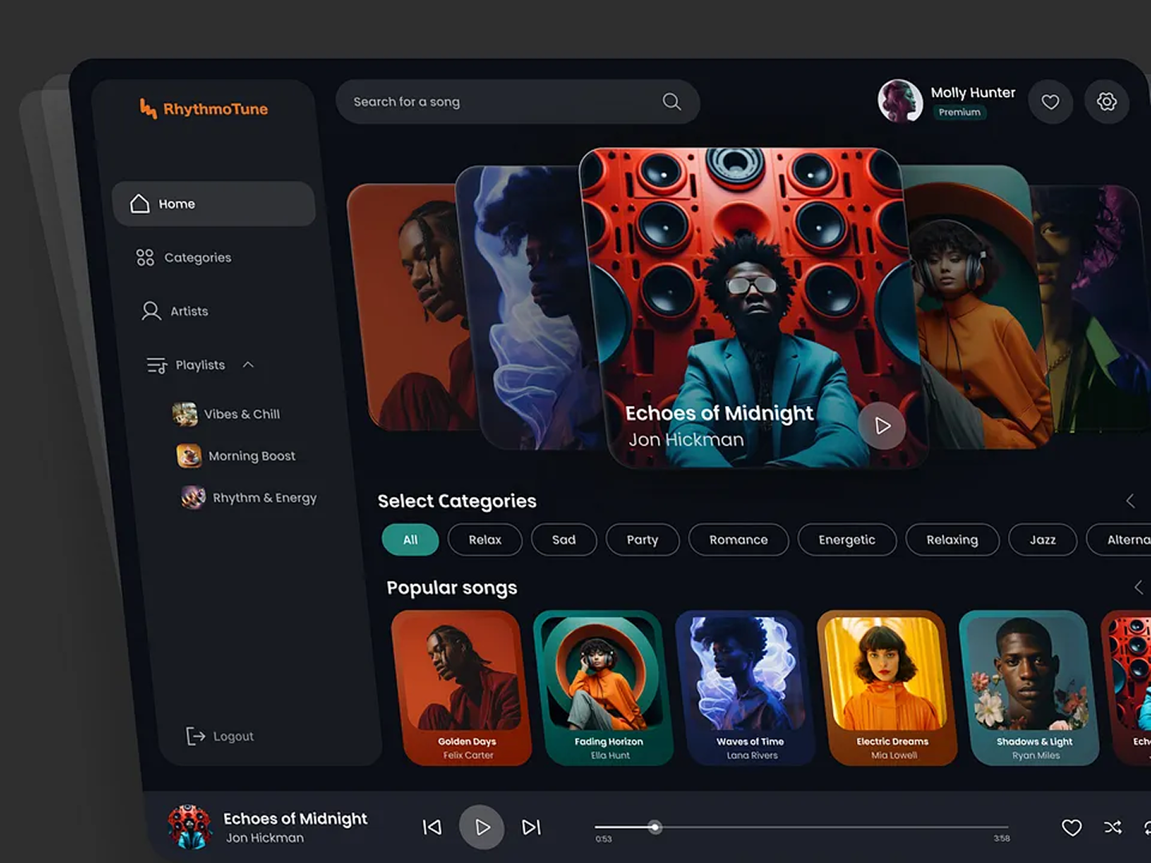The height and width of the screenshot is (863, 1151).
Task: Favorite the currently playing song
Action: (x=1072, y=828)
